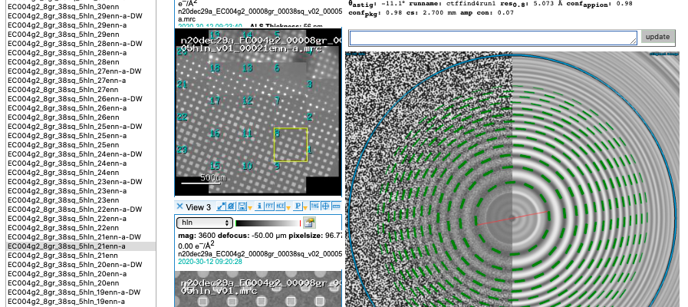The image size is (688, 307).
Task: Click target number 18 on the grid map
Action: click(215, 68)
